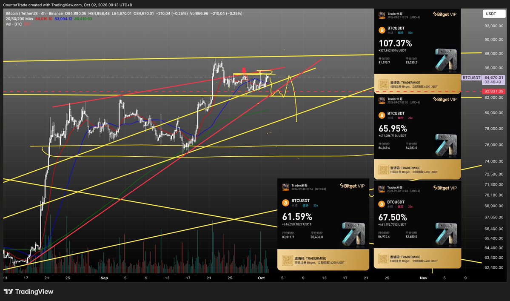Click the QR code on the 107.37% card
510x301 pixels.
click(x=384, y=84)
